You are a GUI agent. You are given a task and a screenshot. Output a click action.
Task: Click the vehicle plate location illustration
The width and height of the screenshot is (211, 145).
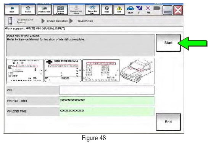[137, 71]
